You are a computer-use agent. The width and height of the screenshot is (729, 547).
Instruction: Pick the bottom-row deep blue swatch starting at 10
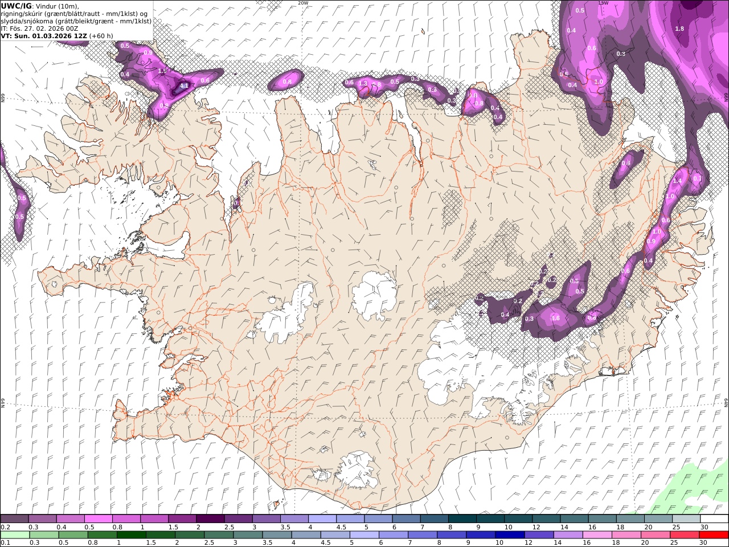[510, 534]
